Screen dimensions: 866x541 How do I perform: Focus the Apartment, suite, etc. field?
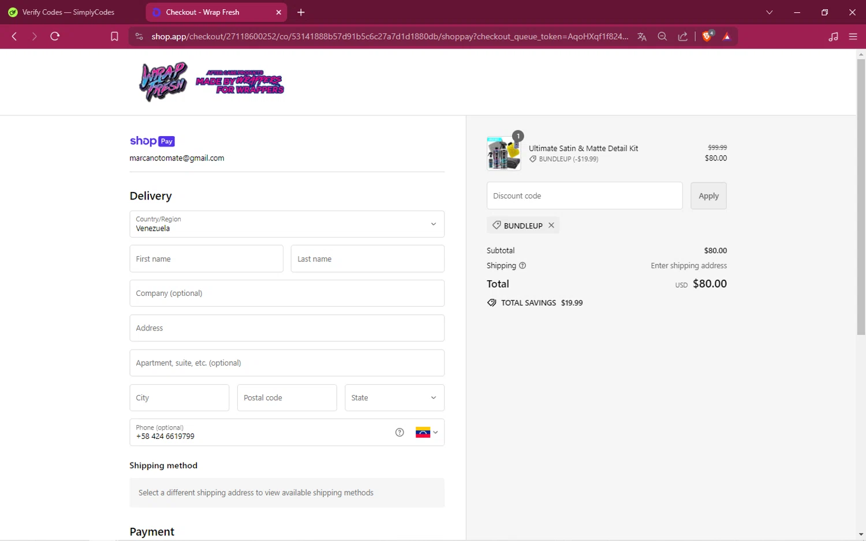click(x=287, y=363)
